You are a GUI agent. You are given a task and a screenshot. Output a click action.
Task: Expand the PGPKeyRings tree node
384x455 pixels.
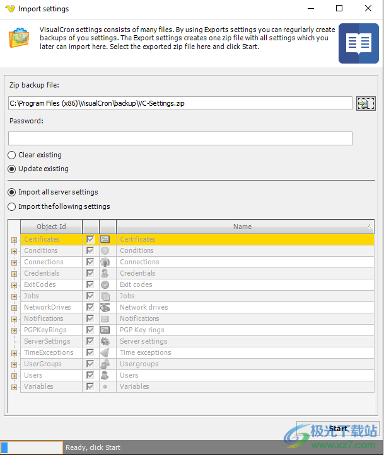[14, 330]
